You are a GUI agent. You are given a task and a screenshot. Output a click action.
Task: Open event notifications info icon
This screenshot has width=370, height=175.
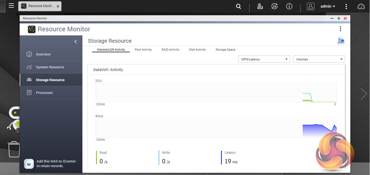289,7
